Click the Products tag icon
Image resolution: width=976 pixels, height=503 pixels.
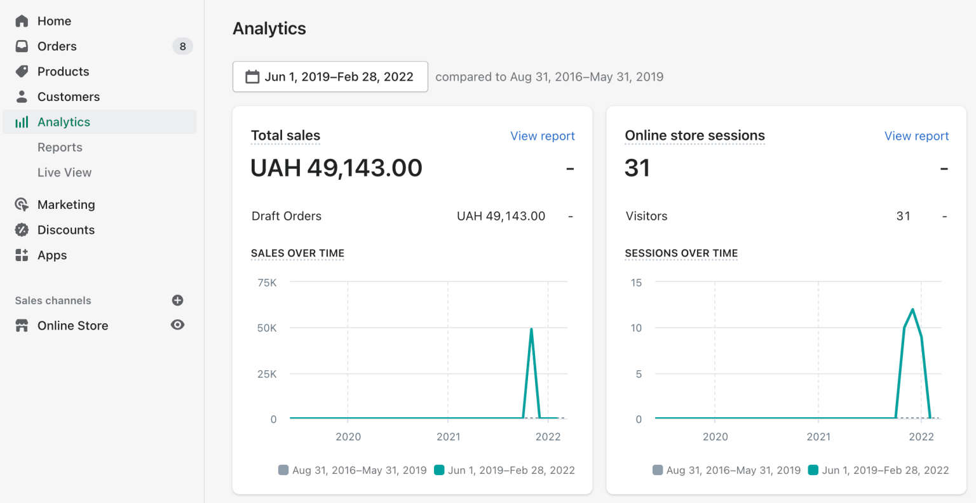coord(22,71)
